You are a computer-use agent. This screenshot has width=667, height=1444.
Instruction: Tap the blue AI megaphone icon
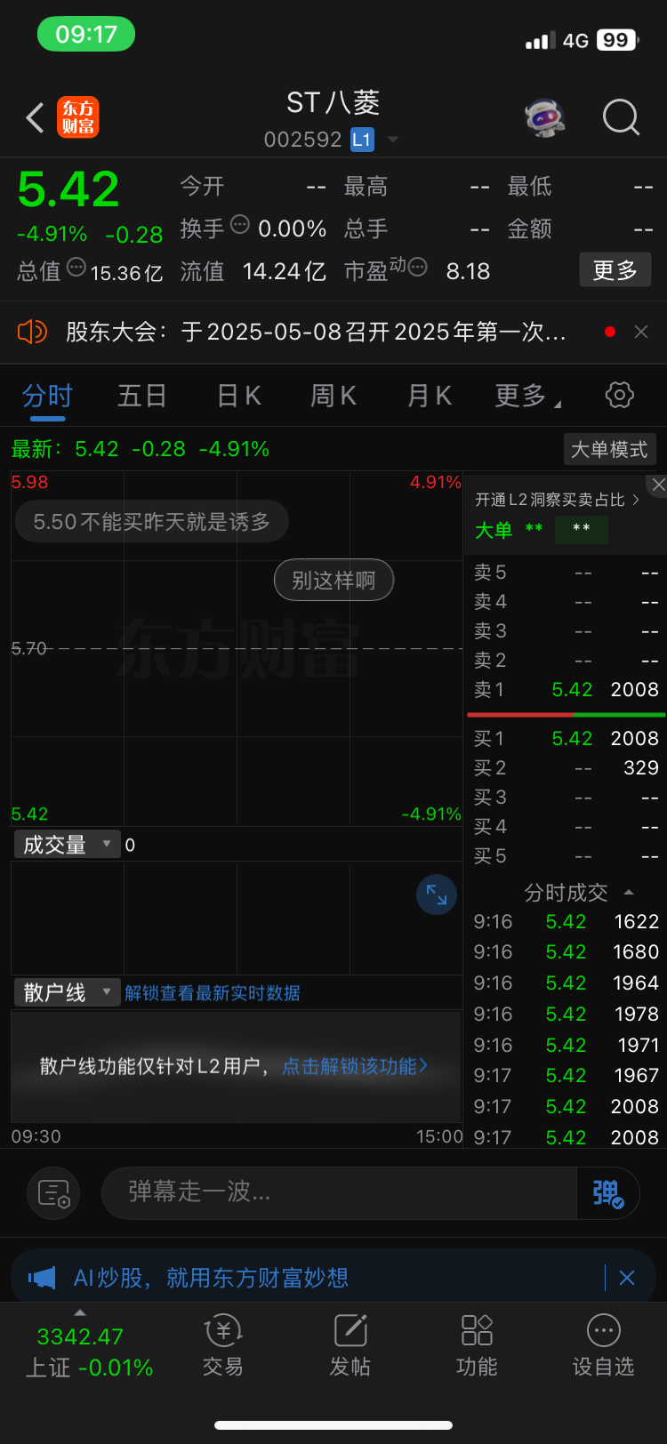click(x=42, y=1278)
